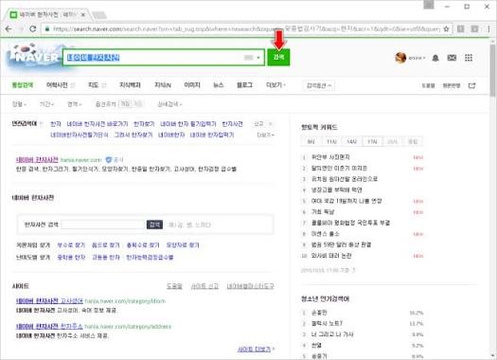Select the 통합검색 tab

[x=23, y=85]
